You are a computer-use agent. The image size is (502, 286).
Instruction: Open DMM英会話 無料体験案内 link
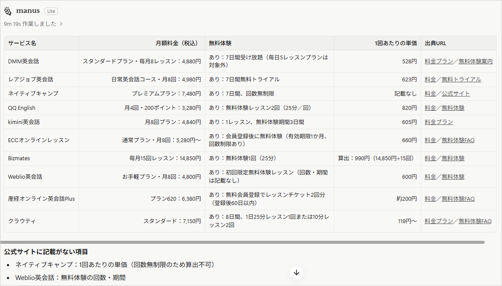click(475, 61)
